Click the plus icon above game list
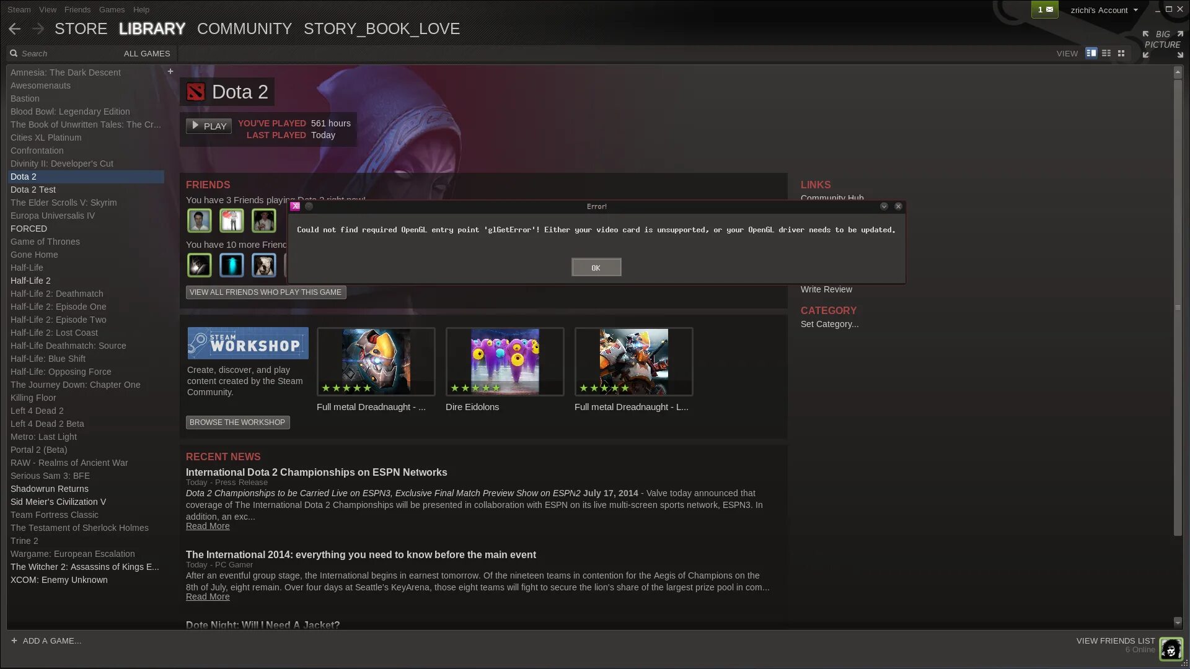Screen dimensions: 1190x669 tap(170, 71)
